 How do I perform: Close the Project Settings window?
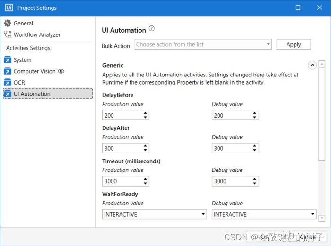[x=319, y=8]
